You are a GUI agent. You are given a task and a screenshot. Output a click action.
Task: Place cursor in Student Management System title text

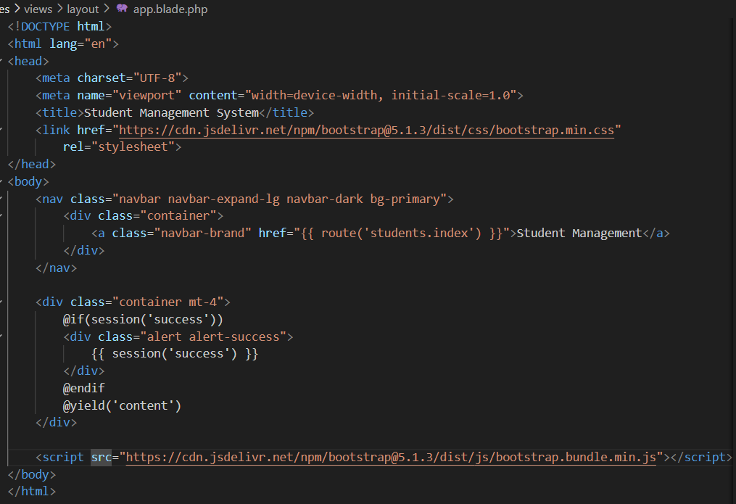pyautogui.click(x=171, y=113)
